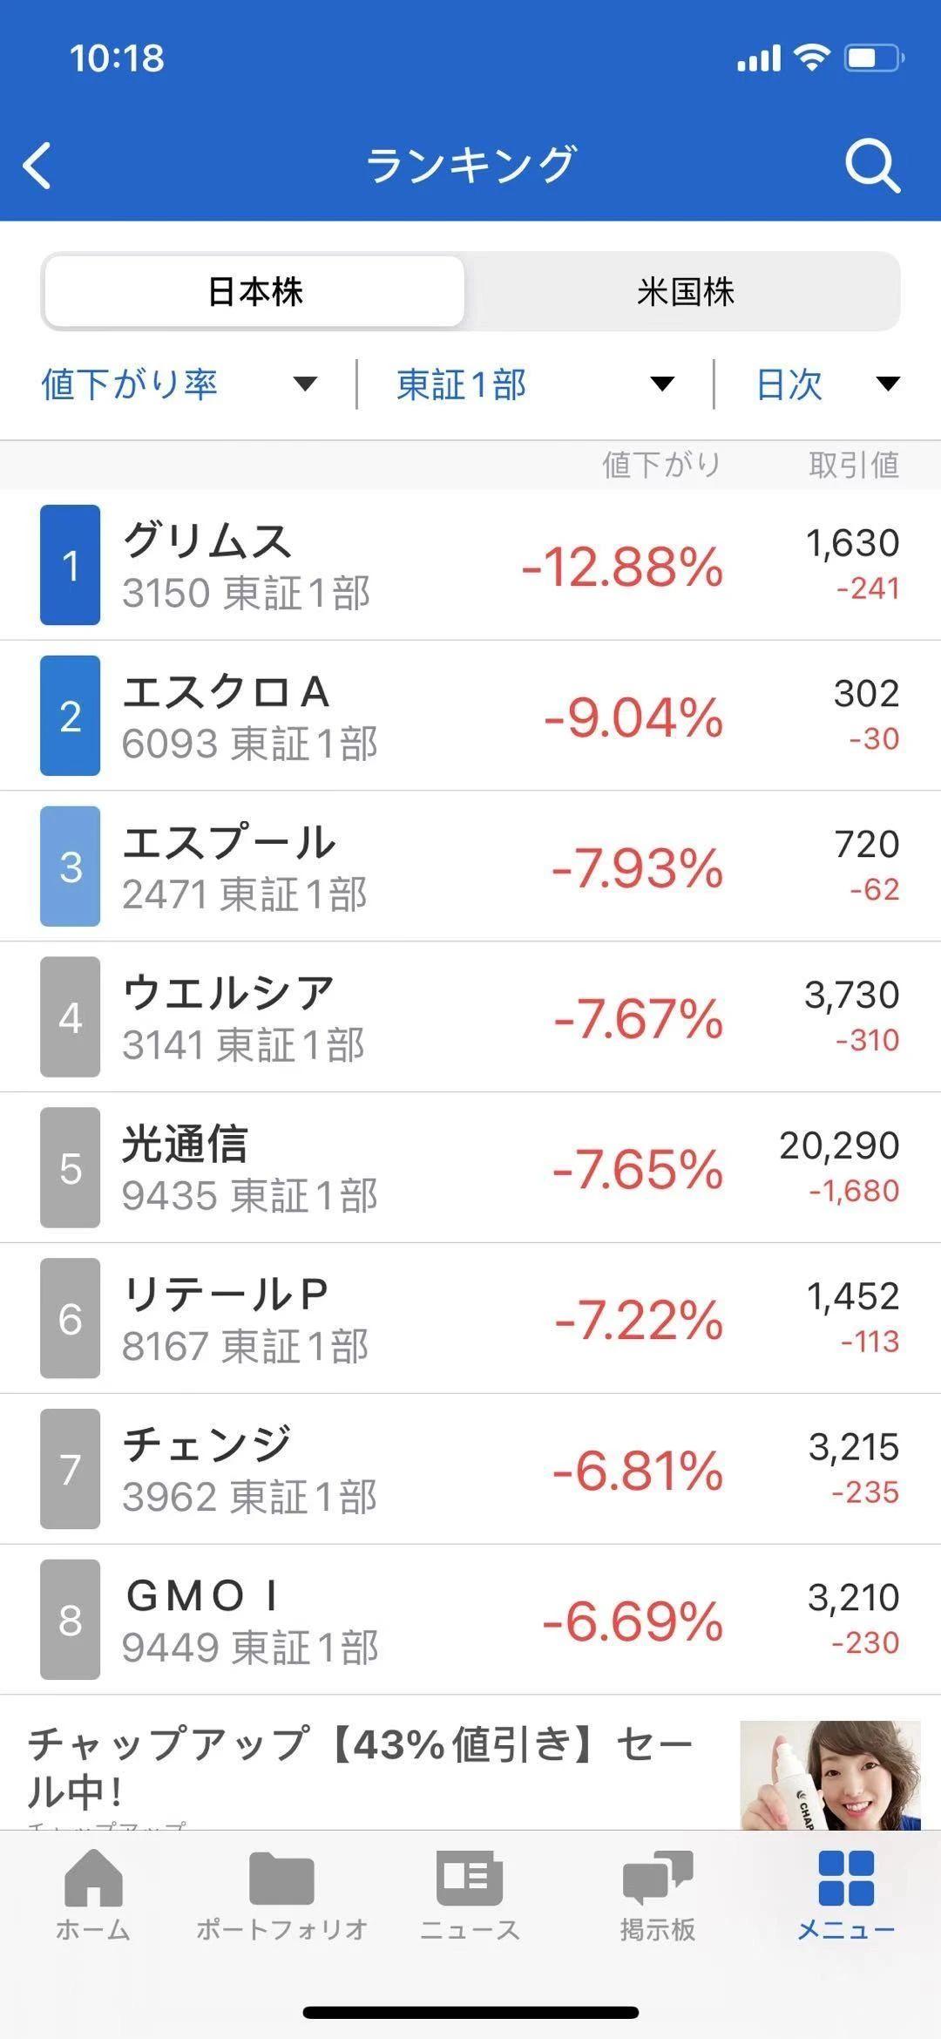Open search with magnifying glass icon
The width and height of the screenshot is (941, 2039).
[872, 165]
